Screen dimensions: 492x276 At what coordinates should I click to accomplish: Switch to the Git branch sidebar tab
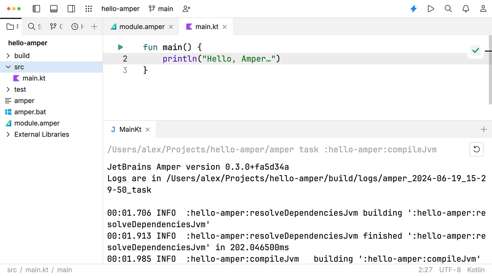[x=57, y=27]
